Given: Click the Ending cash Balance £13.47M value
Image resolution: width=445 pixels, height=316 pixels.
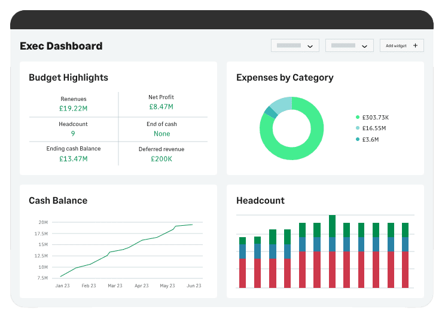Looking at the screenshot, I should (73, 159).
